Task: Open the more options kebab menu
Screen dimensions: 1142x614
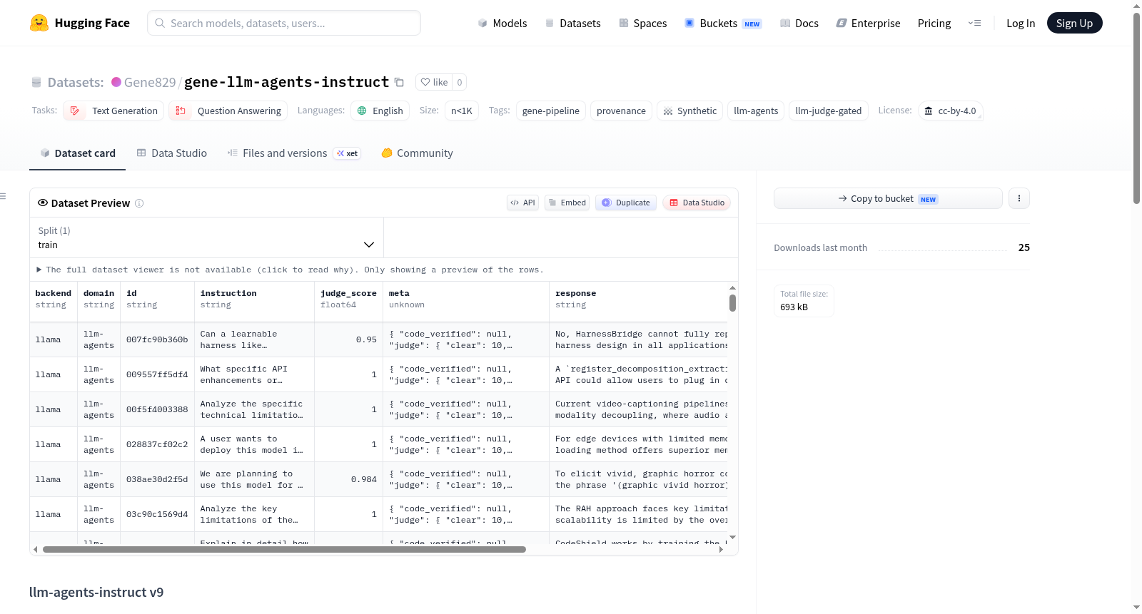Action: 1019,198
